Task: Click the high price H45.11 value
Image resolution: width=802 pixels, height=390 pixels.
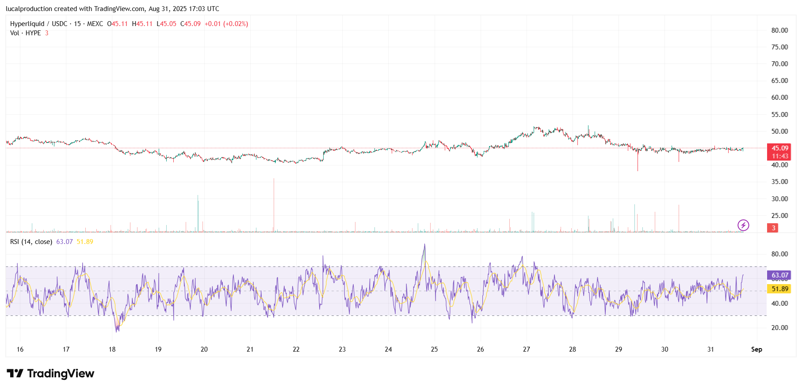Action: 142,24
